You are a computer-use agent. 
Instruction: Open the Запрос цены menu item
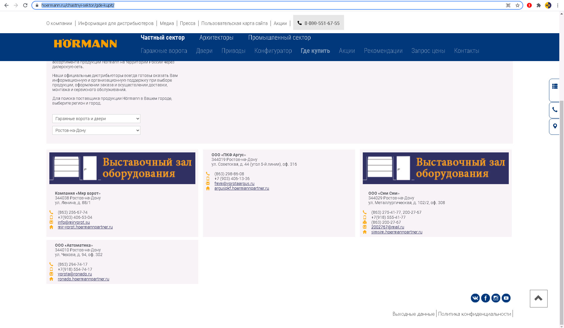(x=428, y=51)
